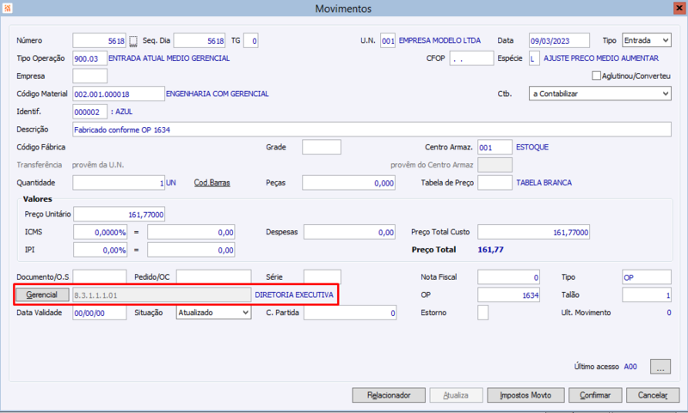
Task: Toggle the Aglutinou/Converteu checkbox
Action: coord(596,76)
